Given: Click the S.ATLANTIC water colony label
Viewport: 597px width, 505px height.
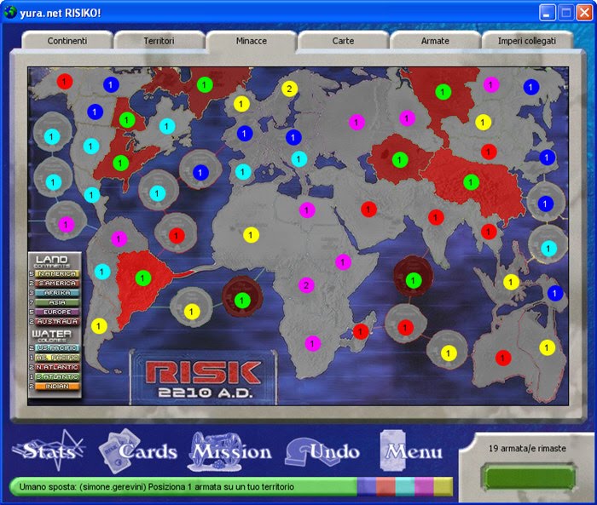Looking at the screenshot, I should click(x=57, y=376).
